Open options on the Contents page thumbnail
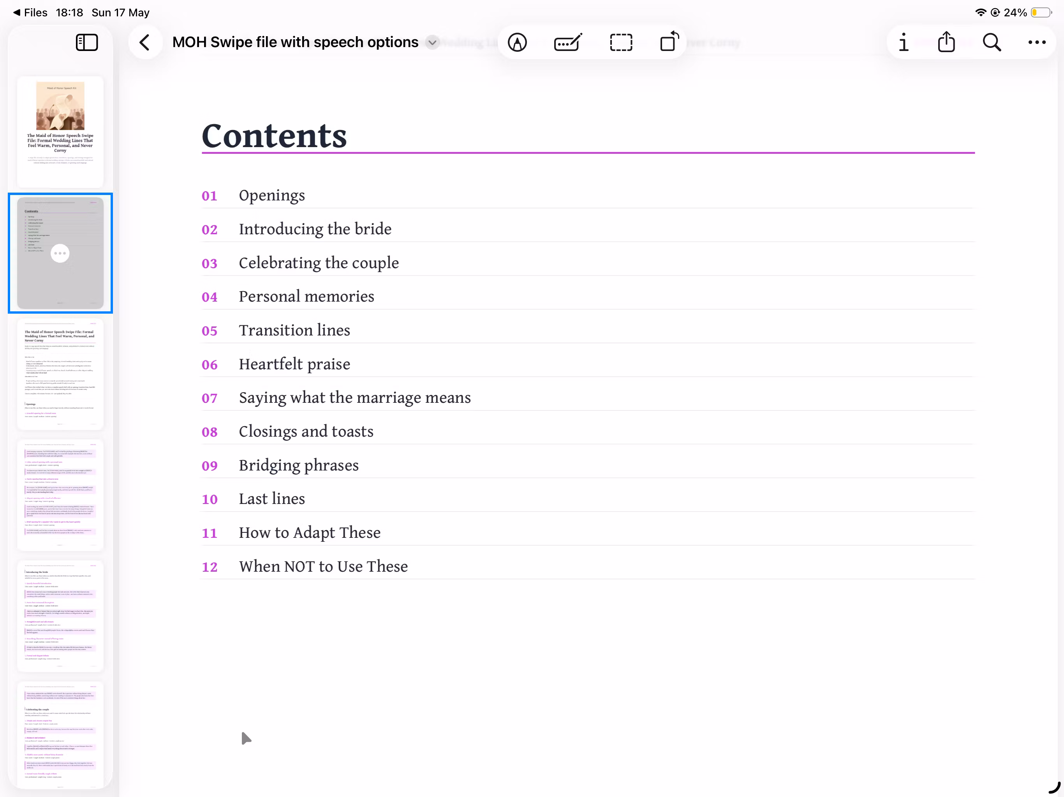This screenshot has height=797, width=1064. [x=60, y=253]
